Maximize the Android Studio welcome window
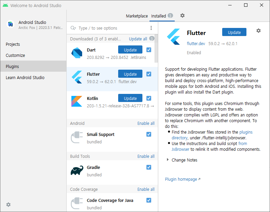The width and height of the screenshot is (270, 212). coord(246,5)
